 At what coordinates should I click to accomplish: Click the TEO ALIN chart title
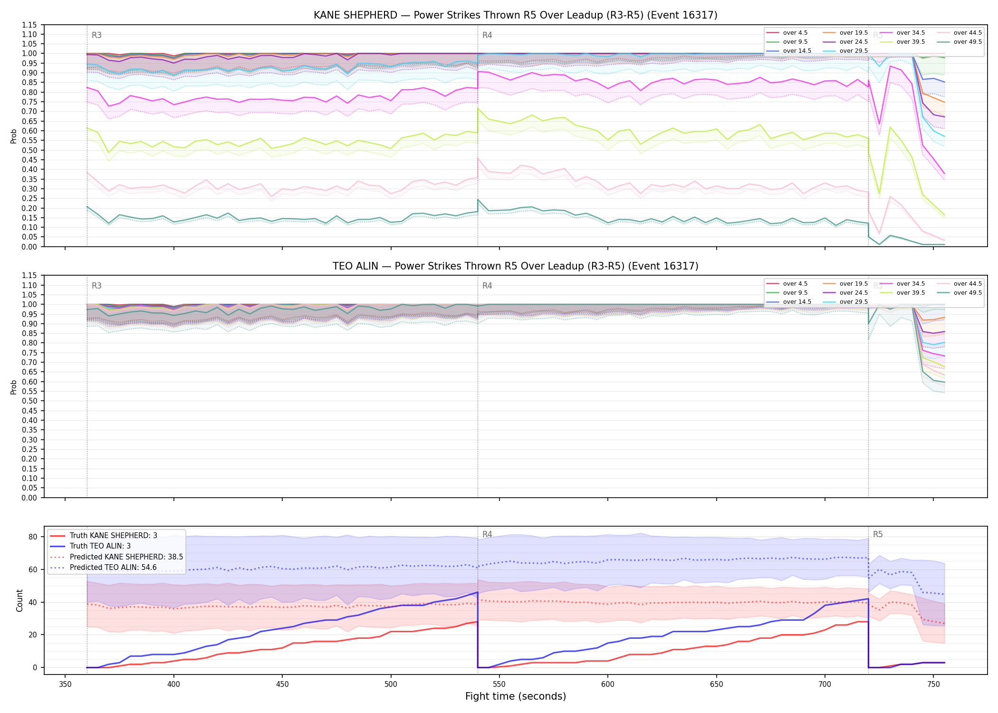point(515,266)
